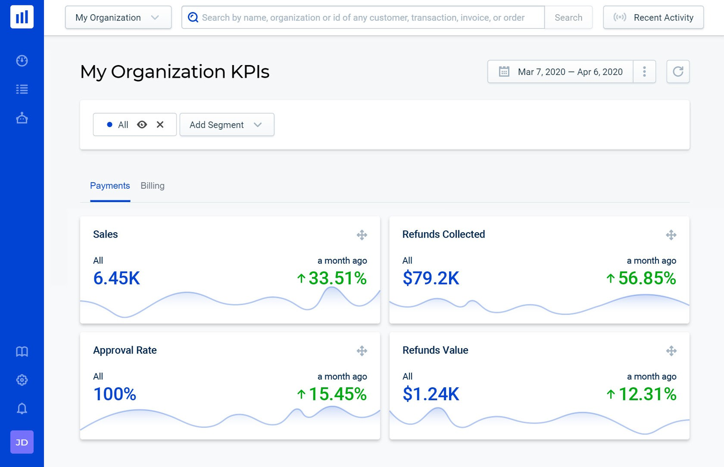Screen dimensions: 724x467
Task: Open the Add Segment dropdown
Action: click(x=226, y=125)
